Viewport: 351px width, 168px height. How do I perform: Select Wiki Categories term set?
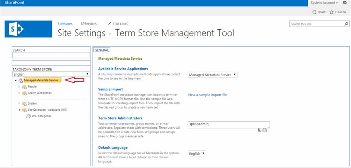[41, 116]
